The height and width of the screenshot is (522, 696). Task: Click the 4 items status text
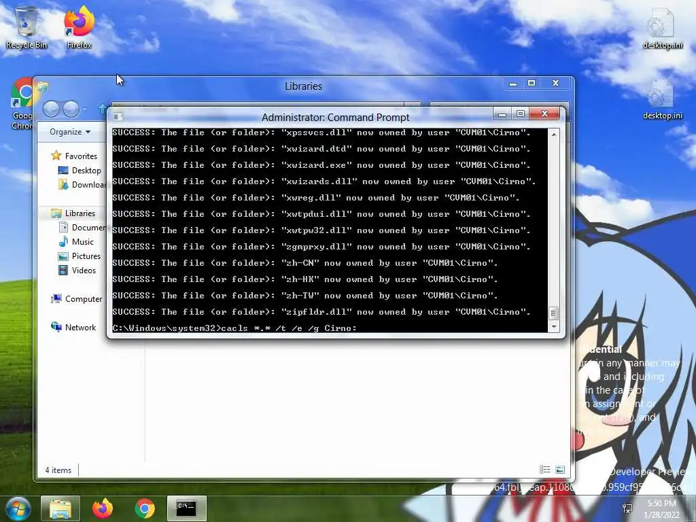[x=58, y=470]
